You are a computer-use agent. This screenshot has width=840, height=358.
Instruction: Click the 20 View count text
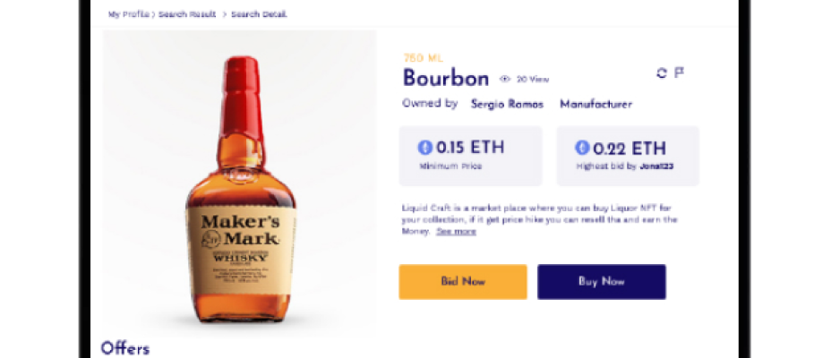(533, 79)
